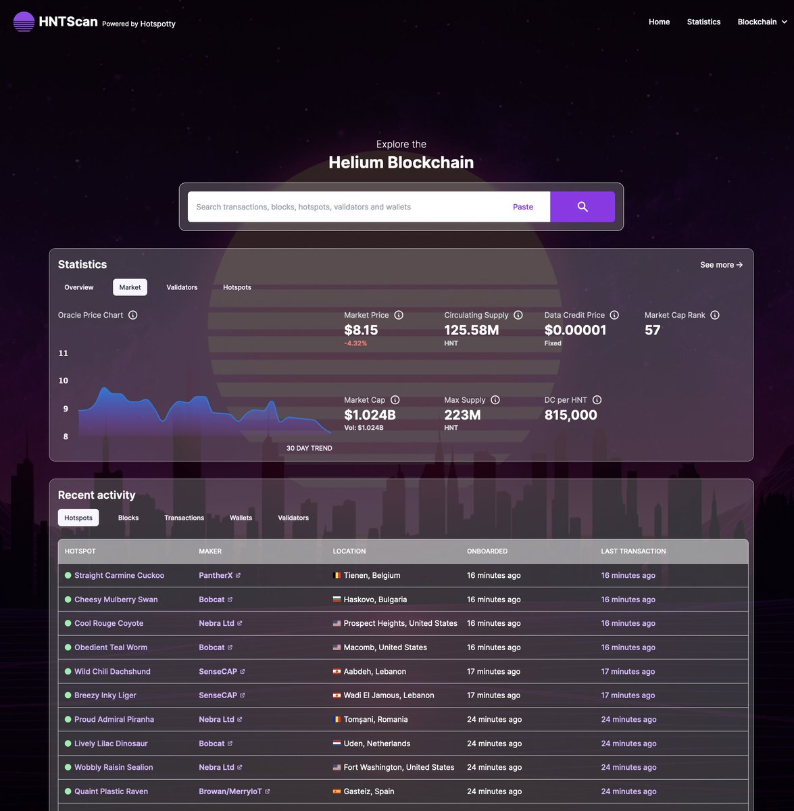Open the Straight Carmine Cuckoo hotspot
This screenshot has height=811, width=794.
pyautogui.click(x=119, y=576)
